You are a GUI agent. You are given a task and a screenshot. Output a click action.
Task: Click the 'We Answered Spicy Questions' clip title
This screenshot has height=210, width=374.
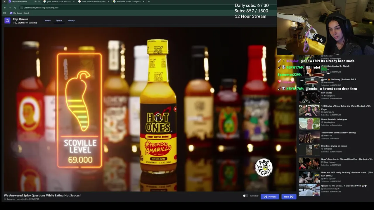pos(42,195)
